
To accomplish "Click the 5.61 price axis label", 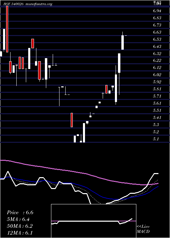I will click(157, 103).
